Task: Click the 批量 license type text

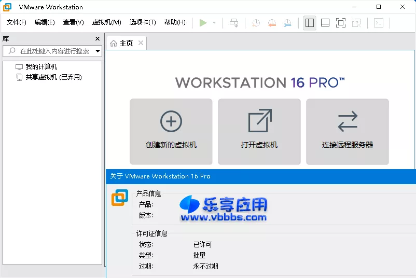Action: pyautogui.click(x=199, y=255)
